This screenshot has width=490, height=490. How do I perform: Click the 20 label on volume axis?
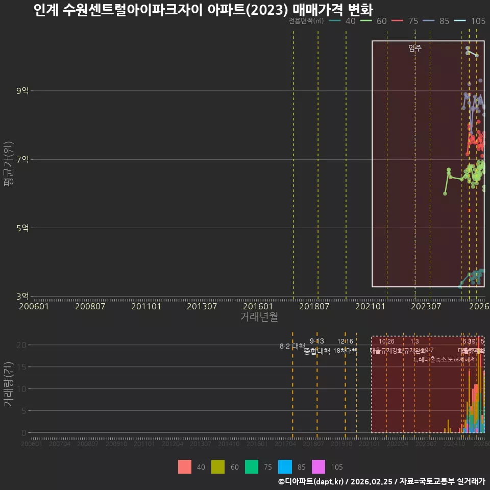pyautogui.click(x=21, y=345)
